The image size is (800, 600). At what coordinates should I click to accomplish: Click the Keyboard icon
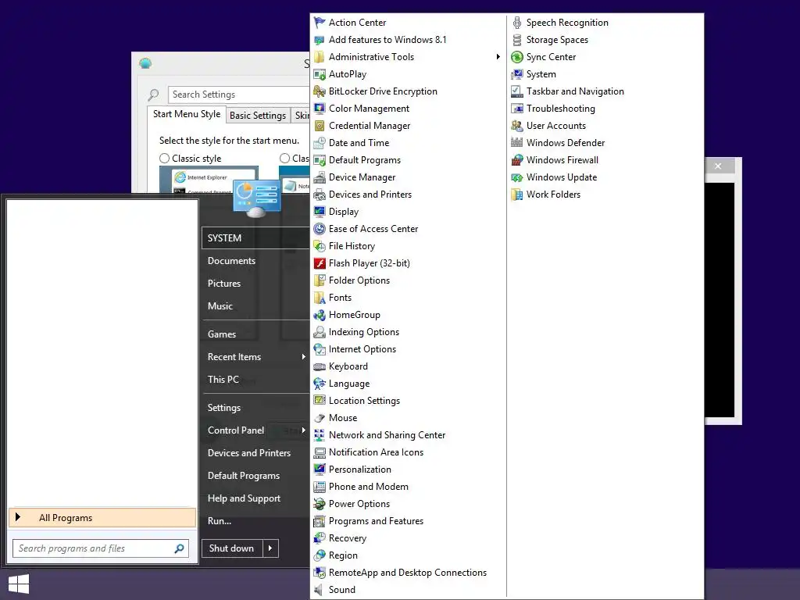(x=320, y=366)
